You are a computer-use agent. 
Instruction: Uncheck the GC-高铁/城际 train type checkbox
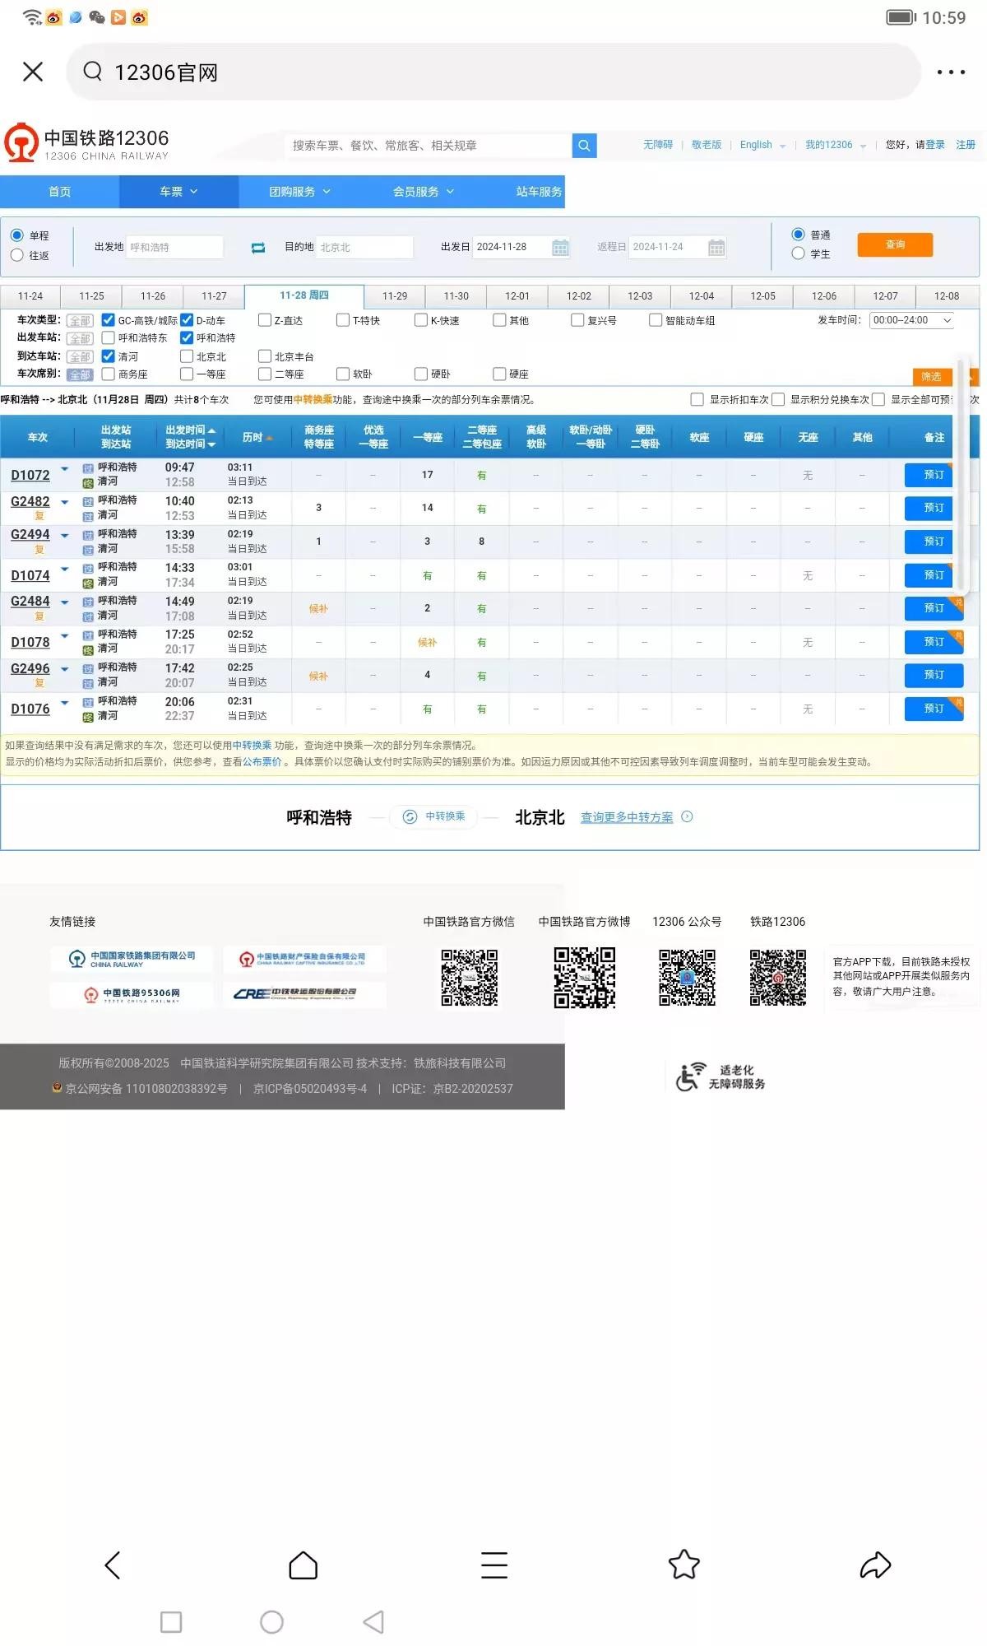coord(108,320)
